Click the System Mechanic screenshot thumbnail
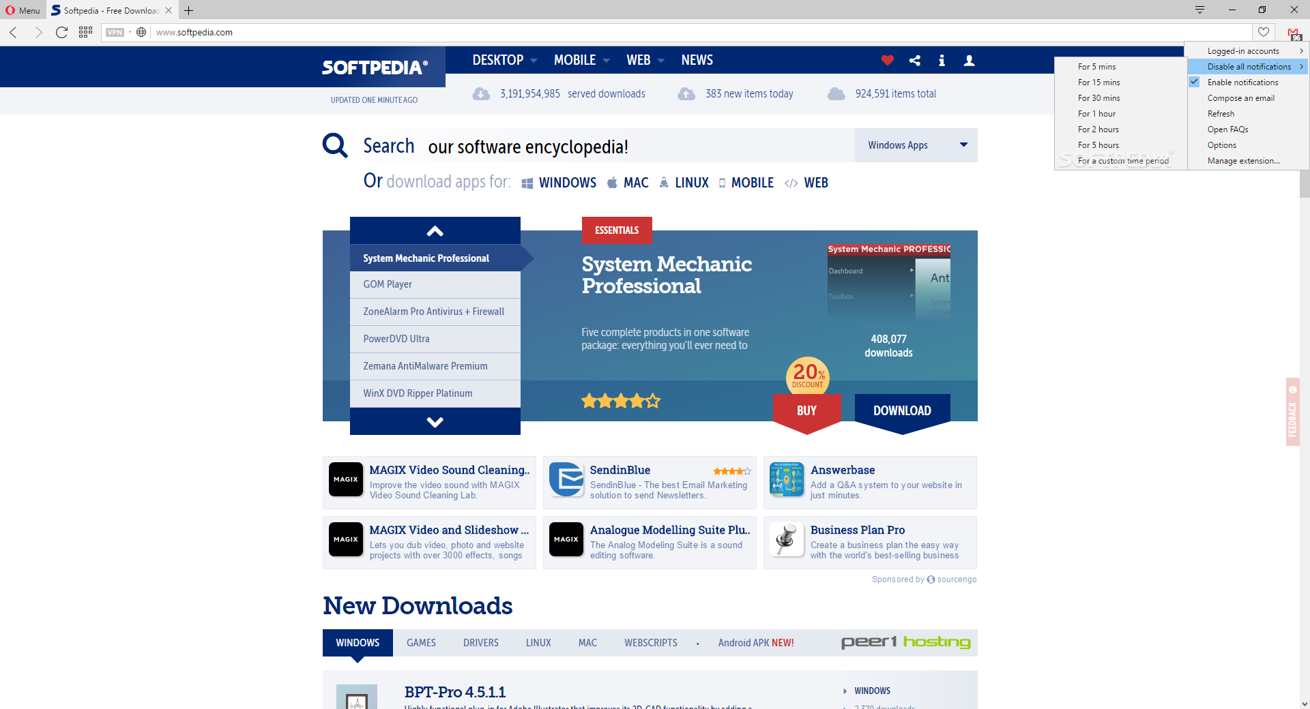Screen dimensions: 1310x709 click(889, 282)
